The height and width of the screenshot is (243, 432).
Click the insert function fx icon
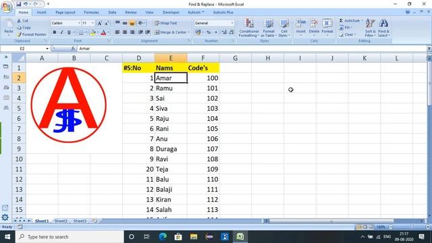click(x=73, y=49)
